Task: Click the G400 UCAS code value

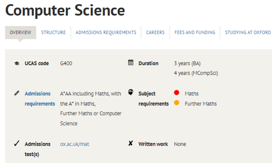Action: [x=66, y=63]
